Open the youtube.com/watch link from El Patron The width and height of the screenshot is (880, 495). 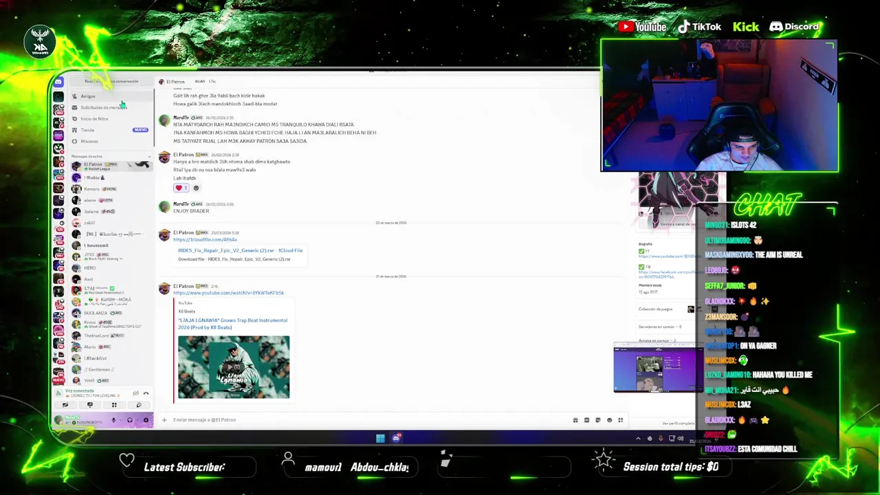coord(228,293)
